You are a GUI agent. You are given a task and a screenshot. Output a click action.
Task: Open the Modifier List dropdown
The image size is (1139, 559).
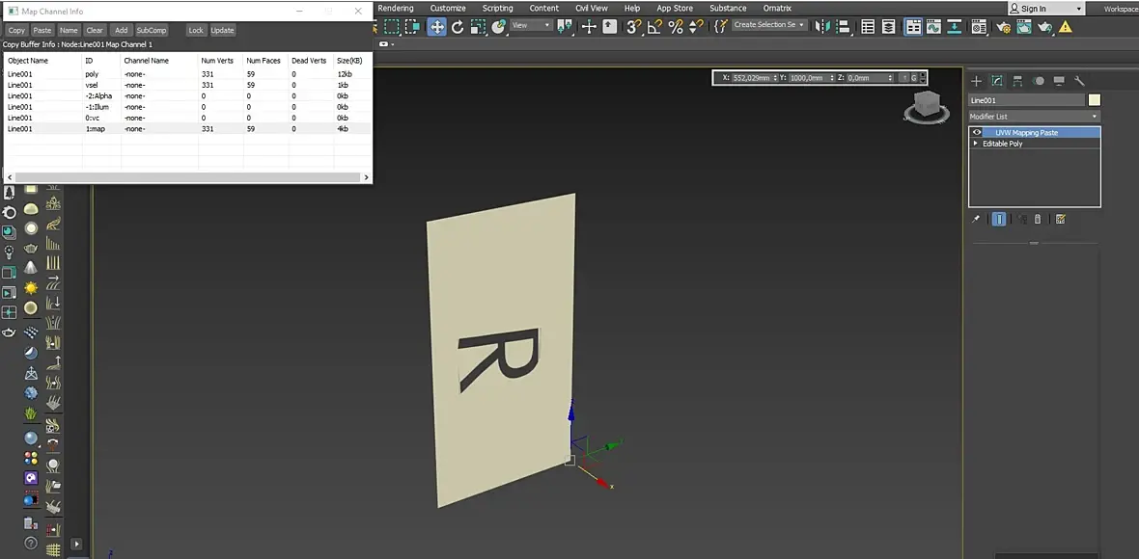(1034, 117)
